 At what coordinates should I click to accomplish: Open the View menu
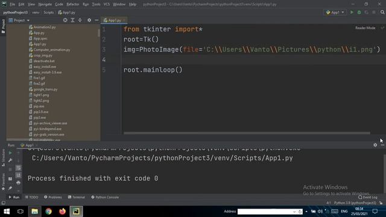pyautogui.click(x=31, y=4)
